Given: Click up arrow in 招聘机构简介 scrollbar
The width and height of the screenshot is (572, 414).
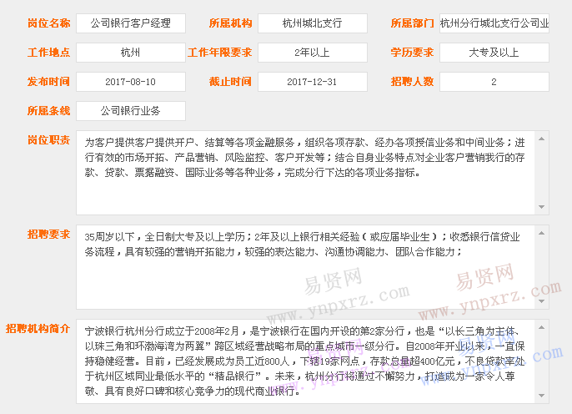Looking at the screenshot, I should point(541,326).
